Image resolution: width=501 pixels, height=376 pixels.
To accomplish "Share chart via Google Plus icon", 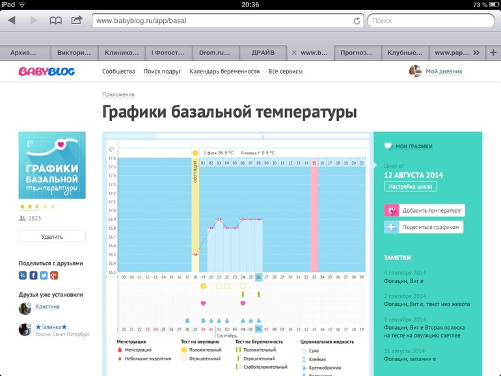I will (x=54, y=275).
